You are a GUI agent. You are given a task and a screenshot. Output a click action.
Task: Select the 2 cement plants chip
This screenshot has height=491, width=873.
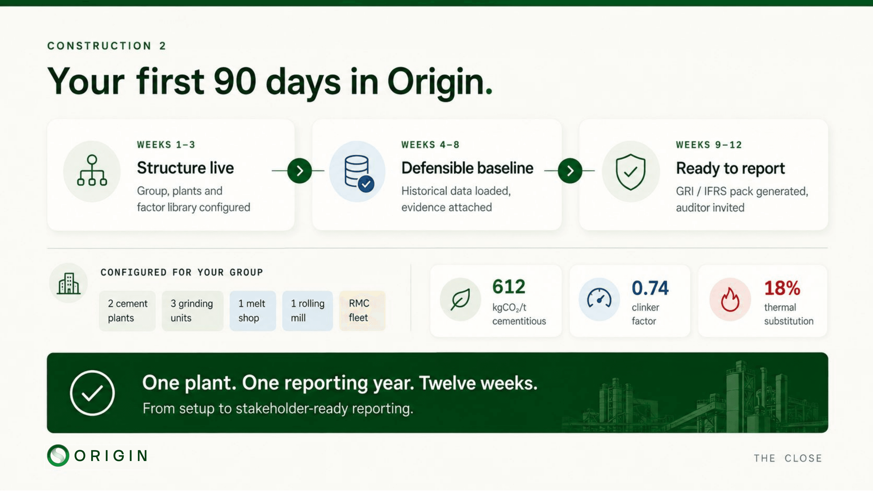pyautogui.click(x=127, y=311)
